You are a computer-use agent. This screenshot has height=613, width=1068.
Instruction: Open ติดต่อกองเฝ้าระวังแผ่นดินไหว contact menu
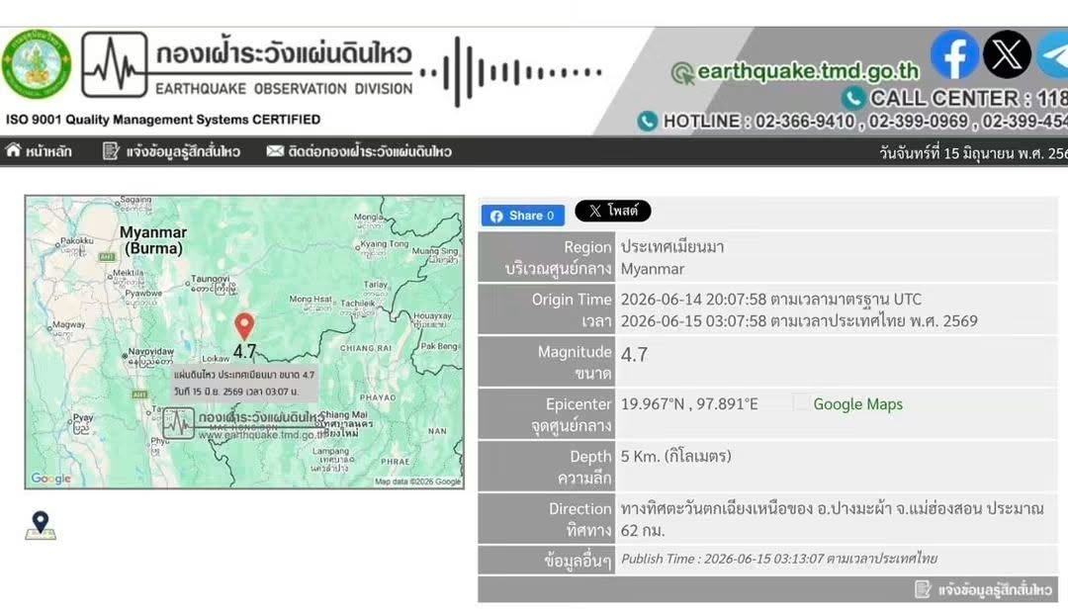click(370, 151)
